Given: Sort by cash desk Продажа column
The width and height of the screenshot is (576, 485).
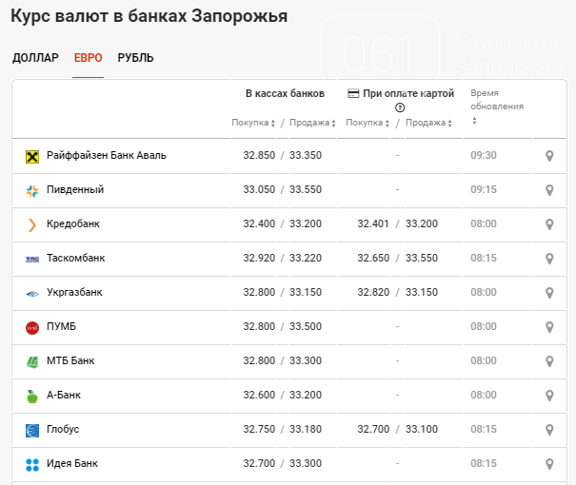Looking at the screenshot, I should pos(310,123).
